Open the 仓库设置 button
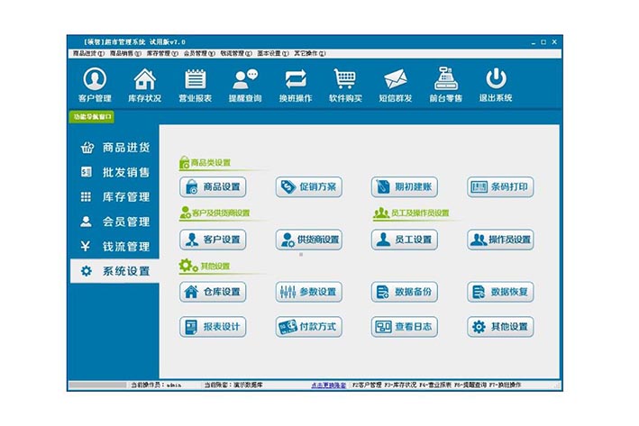Screen dimensions: 639x426 tap(213, 292)
